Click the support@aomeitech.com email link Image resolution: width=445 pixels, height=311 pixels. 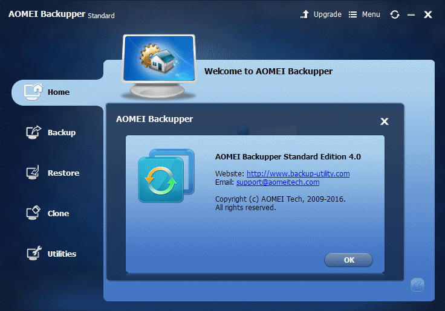tap(278, 182)
